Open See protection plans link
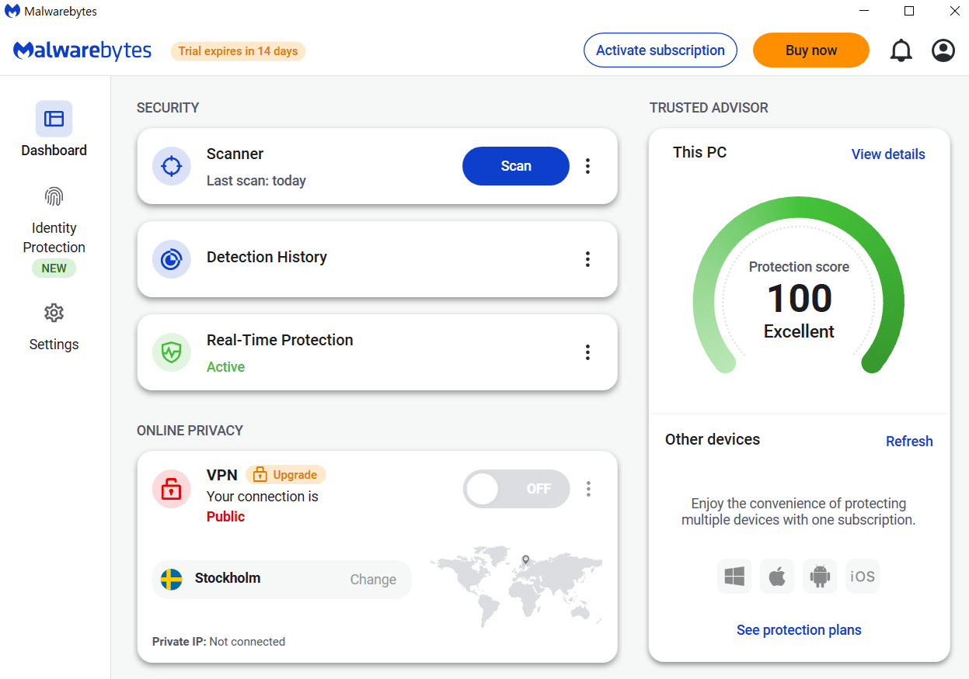The image size is (969, 679). (799, 630)
